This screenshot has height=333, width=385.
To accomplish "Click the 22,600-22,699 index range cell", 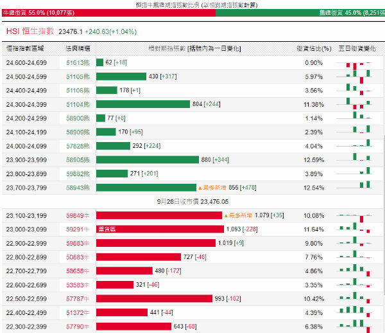I will tap(26, 285).
